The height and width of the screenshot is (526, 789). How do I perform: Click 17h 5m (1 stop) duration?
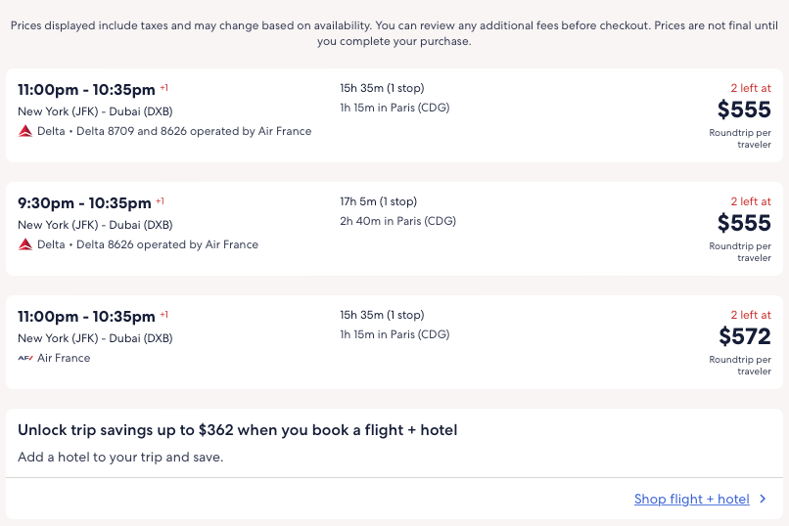point(378,201)
